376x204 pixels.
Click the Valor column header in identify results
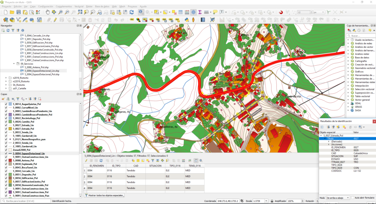(x=364, y=132)
